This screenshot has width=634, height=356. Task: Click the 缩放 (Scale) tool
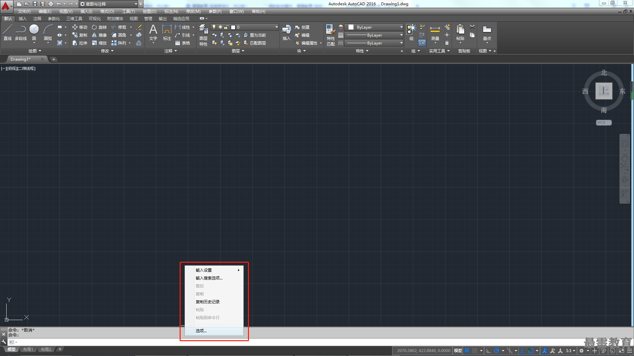pos(99,43)
